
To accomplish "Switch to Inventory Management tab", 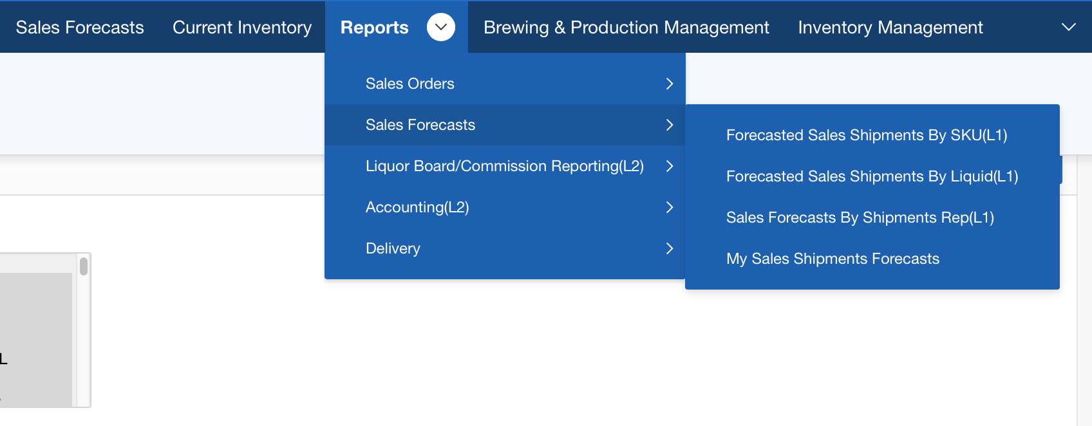I will pos(890,27).
